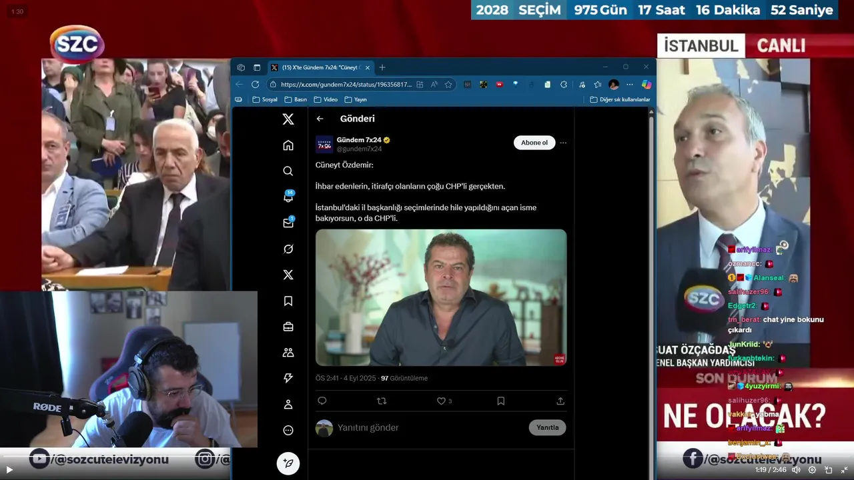The image size is (854, 480).
Task: Open the Basın bookmarks folder
Action: point(296,99)
